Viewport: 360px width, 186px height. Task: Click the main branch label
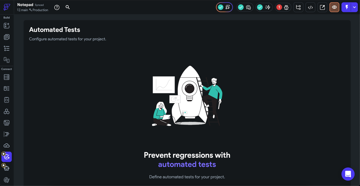tap(22, 10)
